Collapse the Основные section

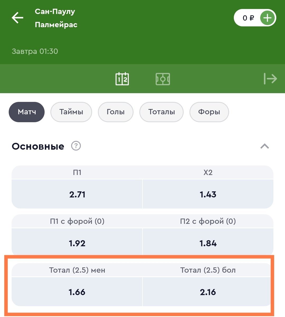264,146
